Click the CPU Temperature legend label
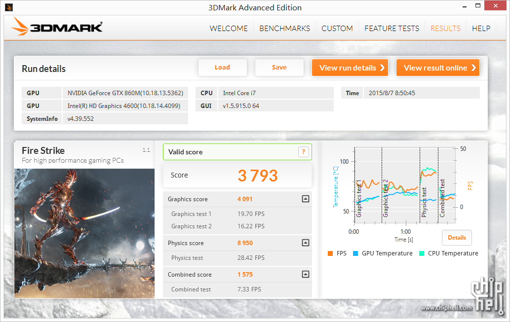 click(x=453, y=253)
